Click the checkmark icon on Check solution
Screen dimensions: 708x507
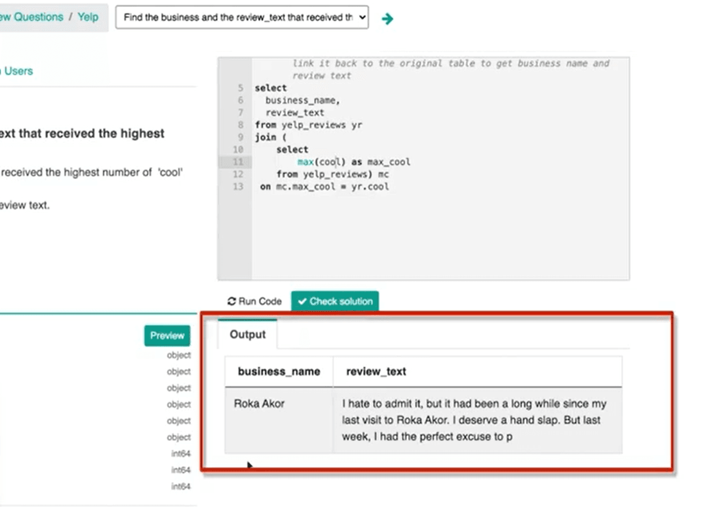pyautogui.click(x=302, y=301)
